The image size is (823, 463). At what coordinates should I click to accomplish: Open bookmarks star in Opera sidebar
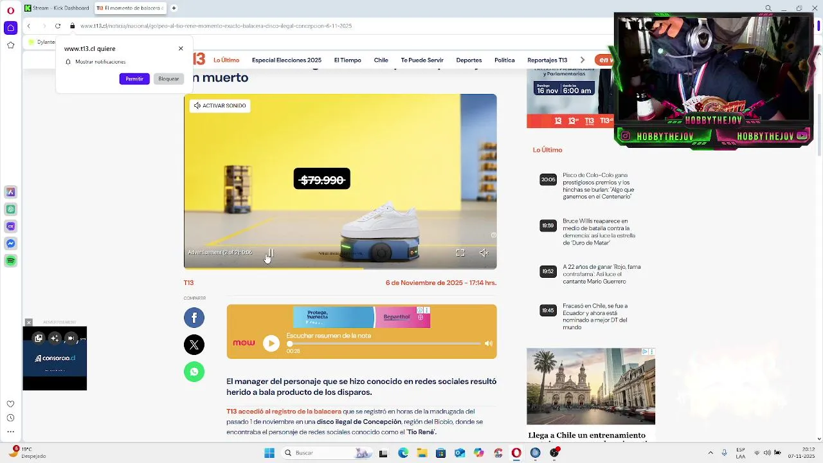(10, 45)
